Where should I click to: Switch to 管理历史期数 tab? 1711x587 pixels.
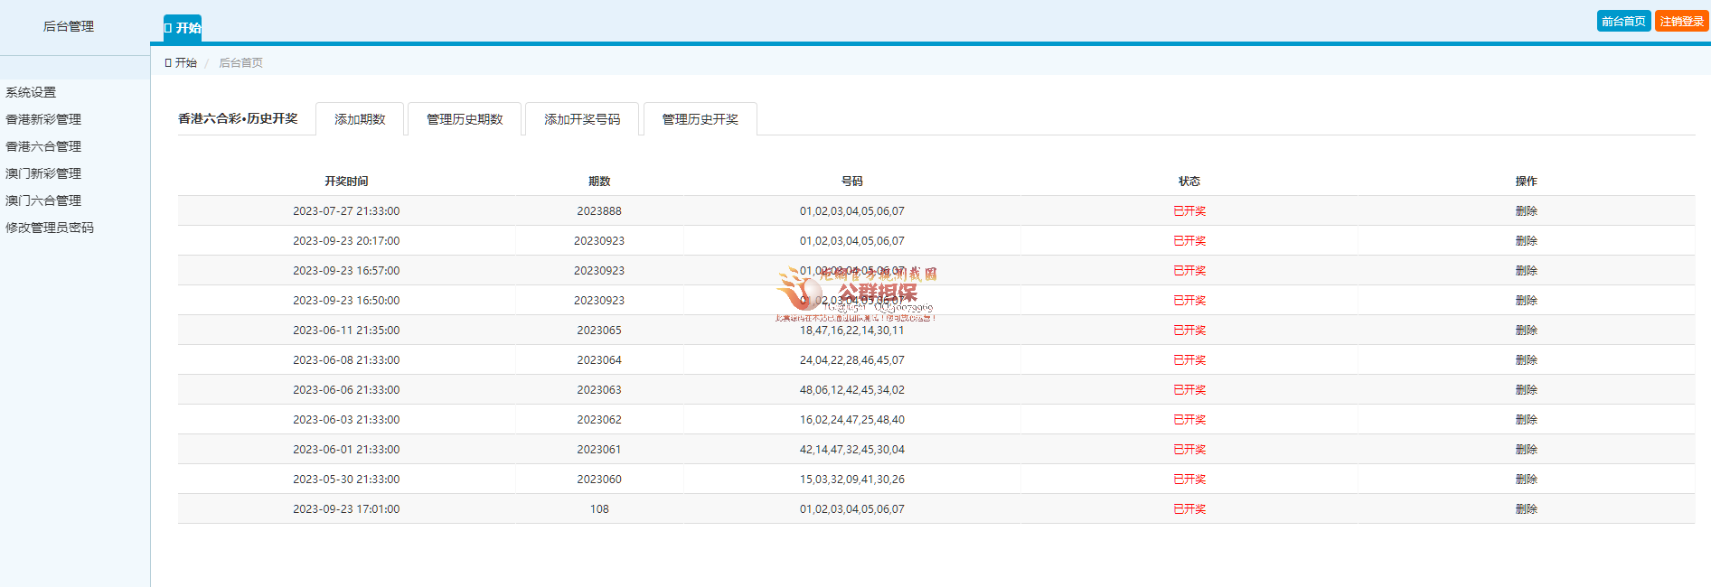tap(465, 119)
